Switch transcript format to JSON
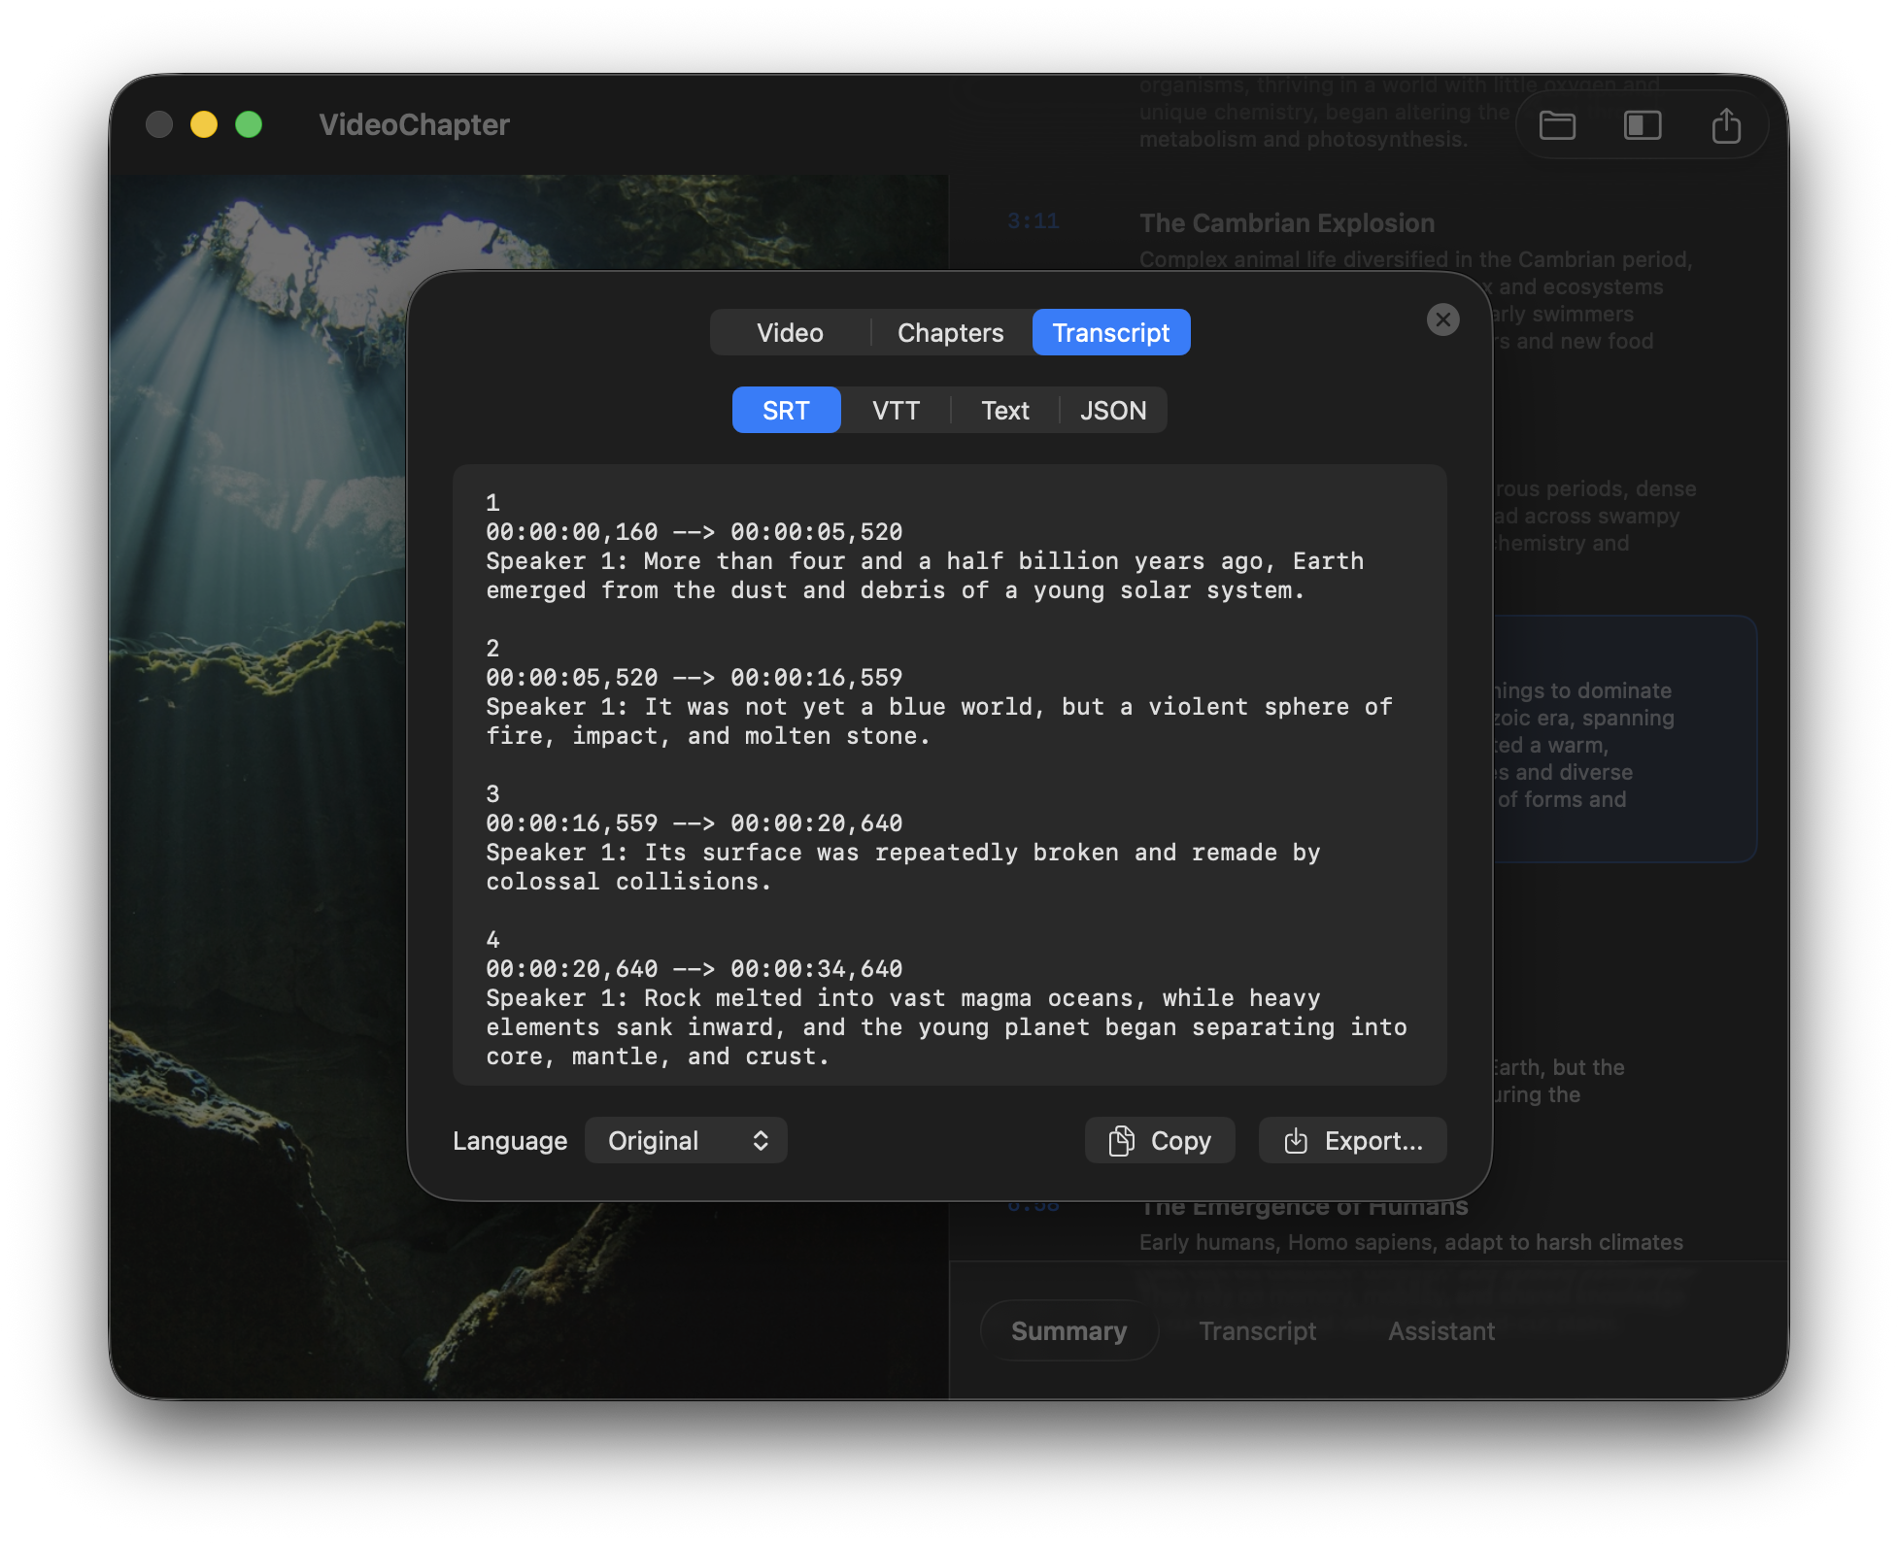This screenshot has width=1898, height=1544. (x=1113, y=409)
